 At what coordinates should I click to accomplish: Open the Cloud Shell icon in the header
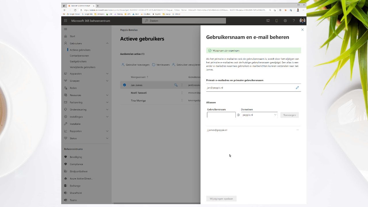tap(268, 21)
